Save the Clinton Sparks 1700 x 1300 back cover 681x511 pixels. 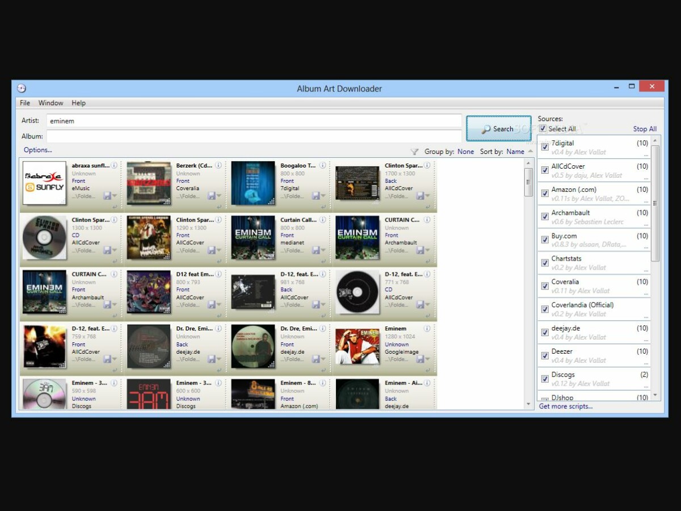(420, 196)
